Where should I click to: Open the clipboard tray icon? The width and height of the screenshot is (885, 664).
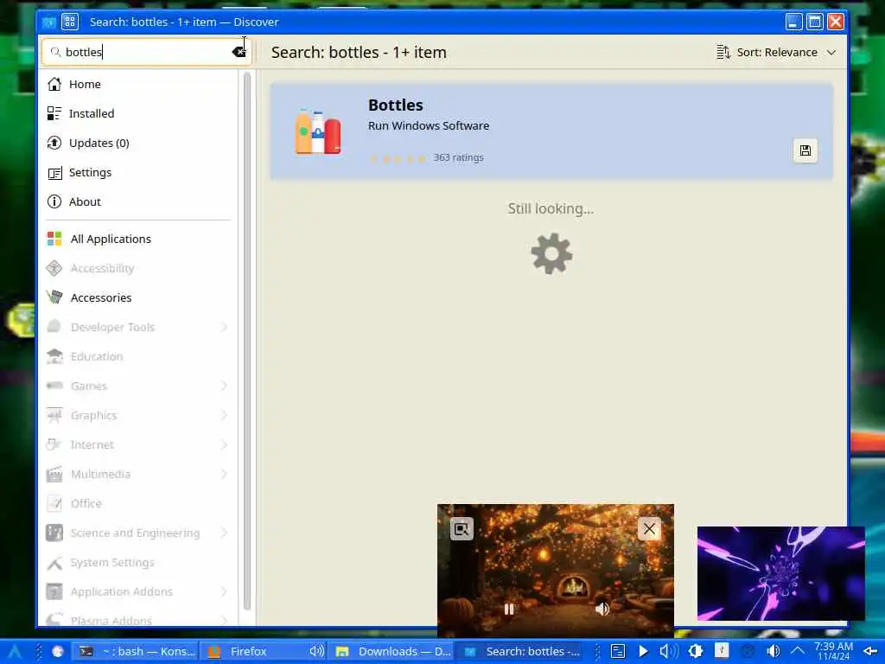(618, 652)
